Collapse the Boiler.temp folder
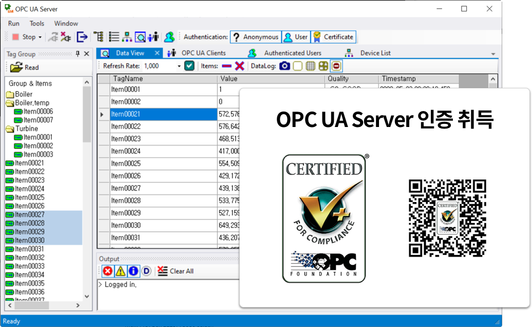 click(x=10, y=103)
